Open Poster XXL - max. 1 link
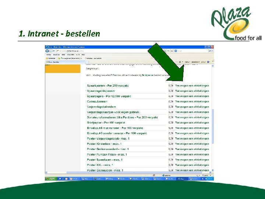Viewport: 265px width, 199px height. (100, 165)
